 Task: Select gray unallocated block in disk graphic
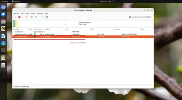pyautogui.click(x=13, y=23)
